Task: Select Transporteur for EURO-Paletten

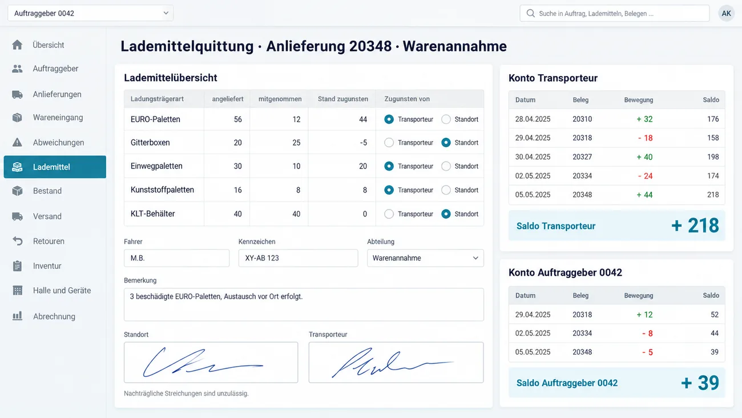Action: pyautogui.click(x=389, y=119)
